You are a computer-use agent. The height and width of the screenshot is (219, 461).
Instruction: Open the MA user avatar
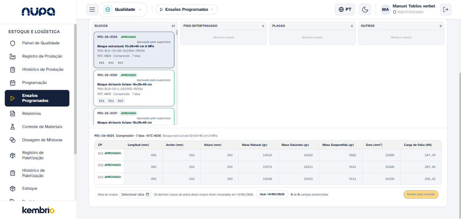pos(385,9)
